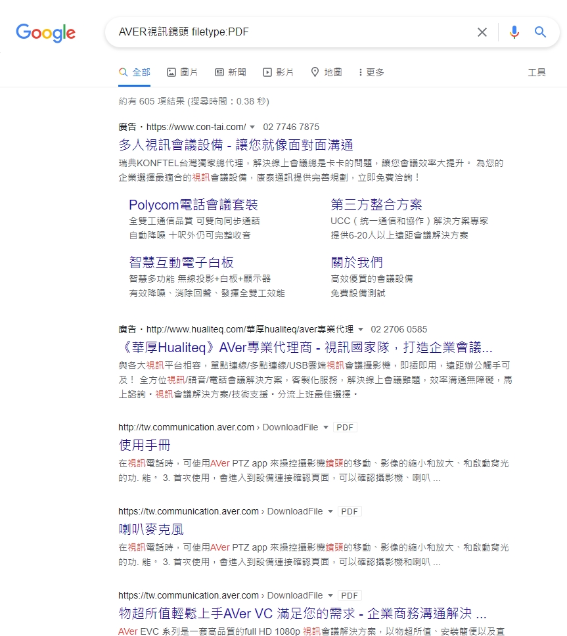Screen dimensions: 567x636
Task: Click the news (新聞) tab icon
Action: click(x=219, y=72)
